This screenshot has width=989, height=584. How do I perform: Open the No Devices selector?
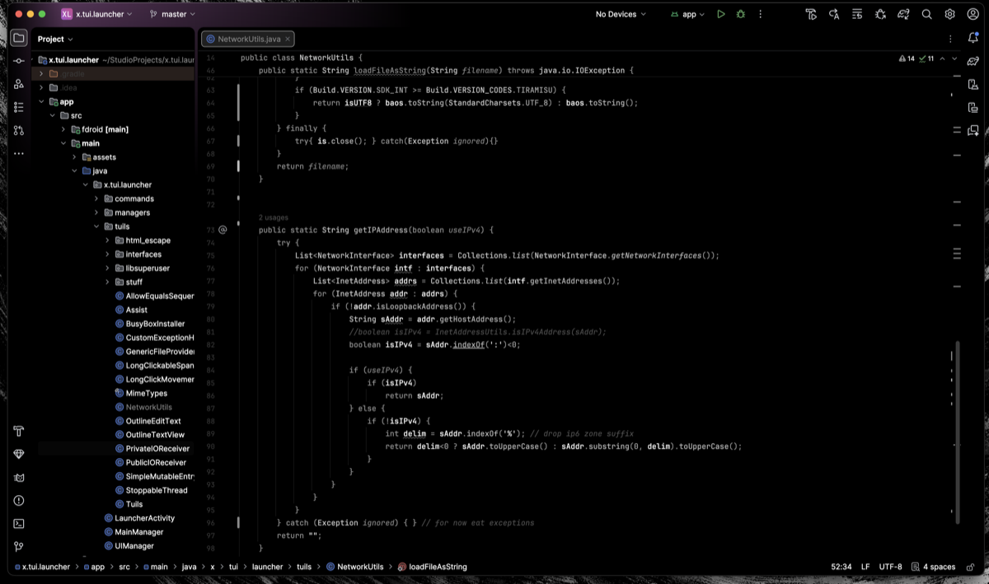point(621,14)
